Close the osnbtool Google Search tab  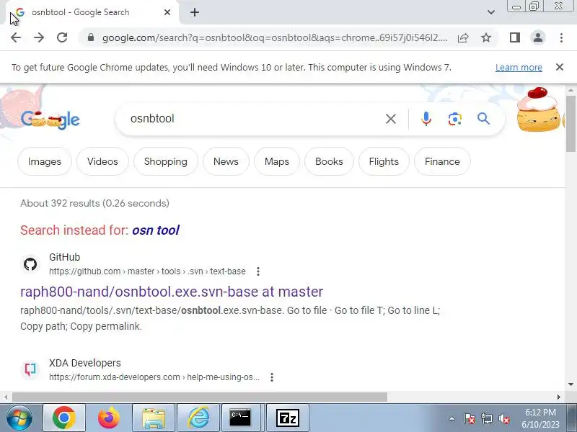[x=167, y=12]
